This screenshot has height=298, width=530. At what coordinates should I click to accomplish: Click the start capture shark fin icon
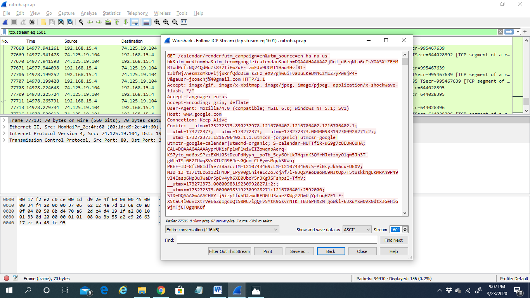tap(5, 23)
